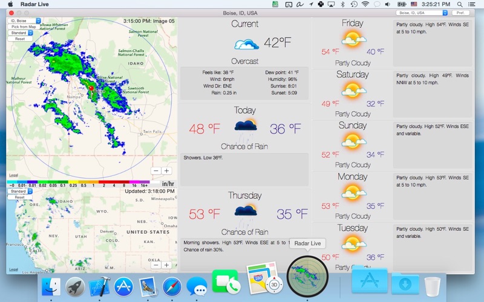
Task: Click the Apple menu logo
Action: [10, 4]
